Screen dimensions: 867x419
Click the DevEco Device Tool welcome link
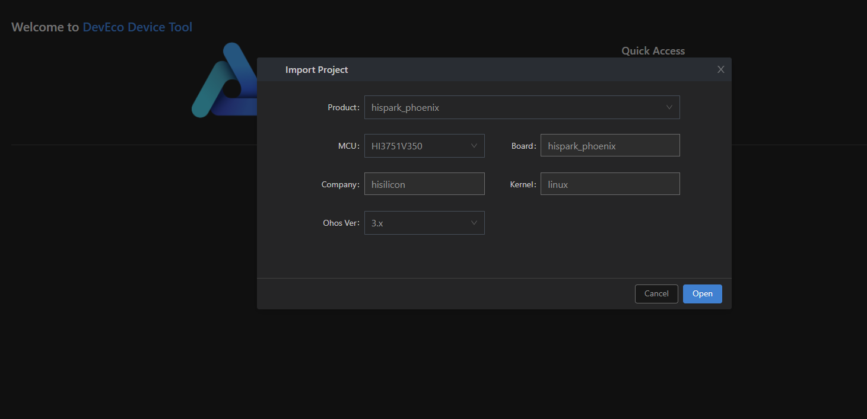pyautogui.click(x=137, y=27)
